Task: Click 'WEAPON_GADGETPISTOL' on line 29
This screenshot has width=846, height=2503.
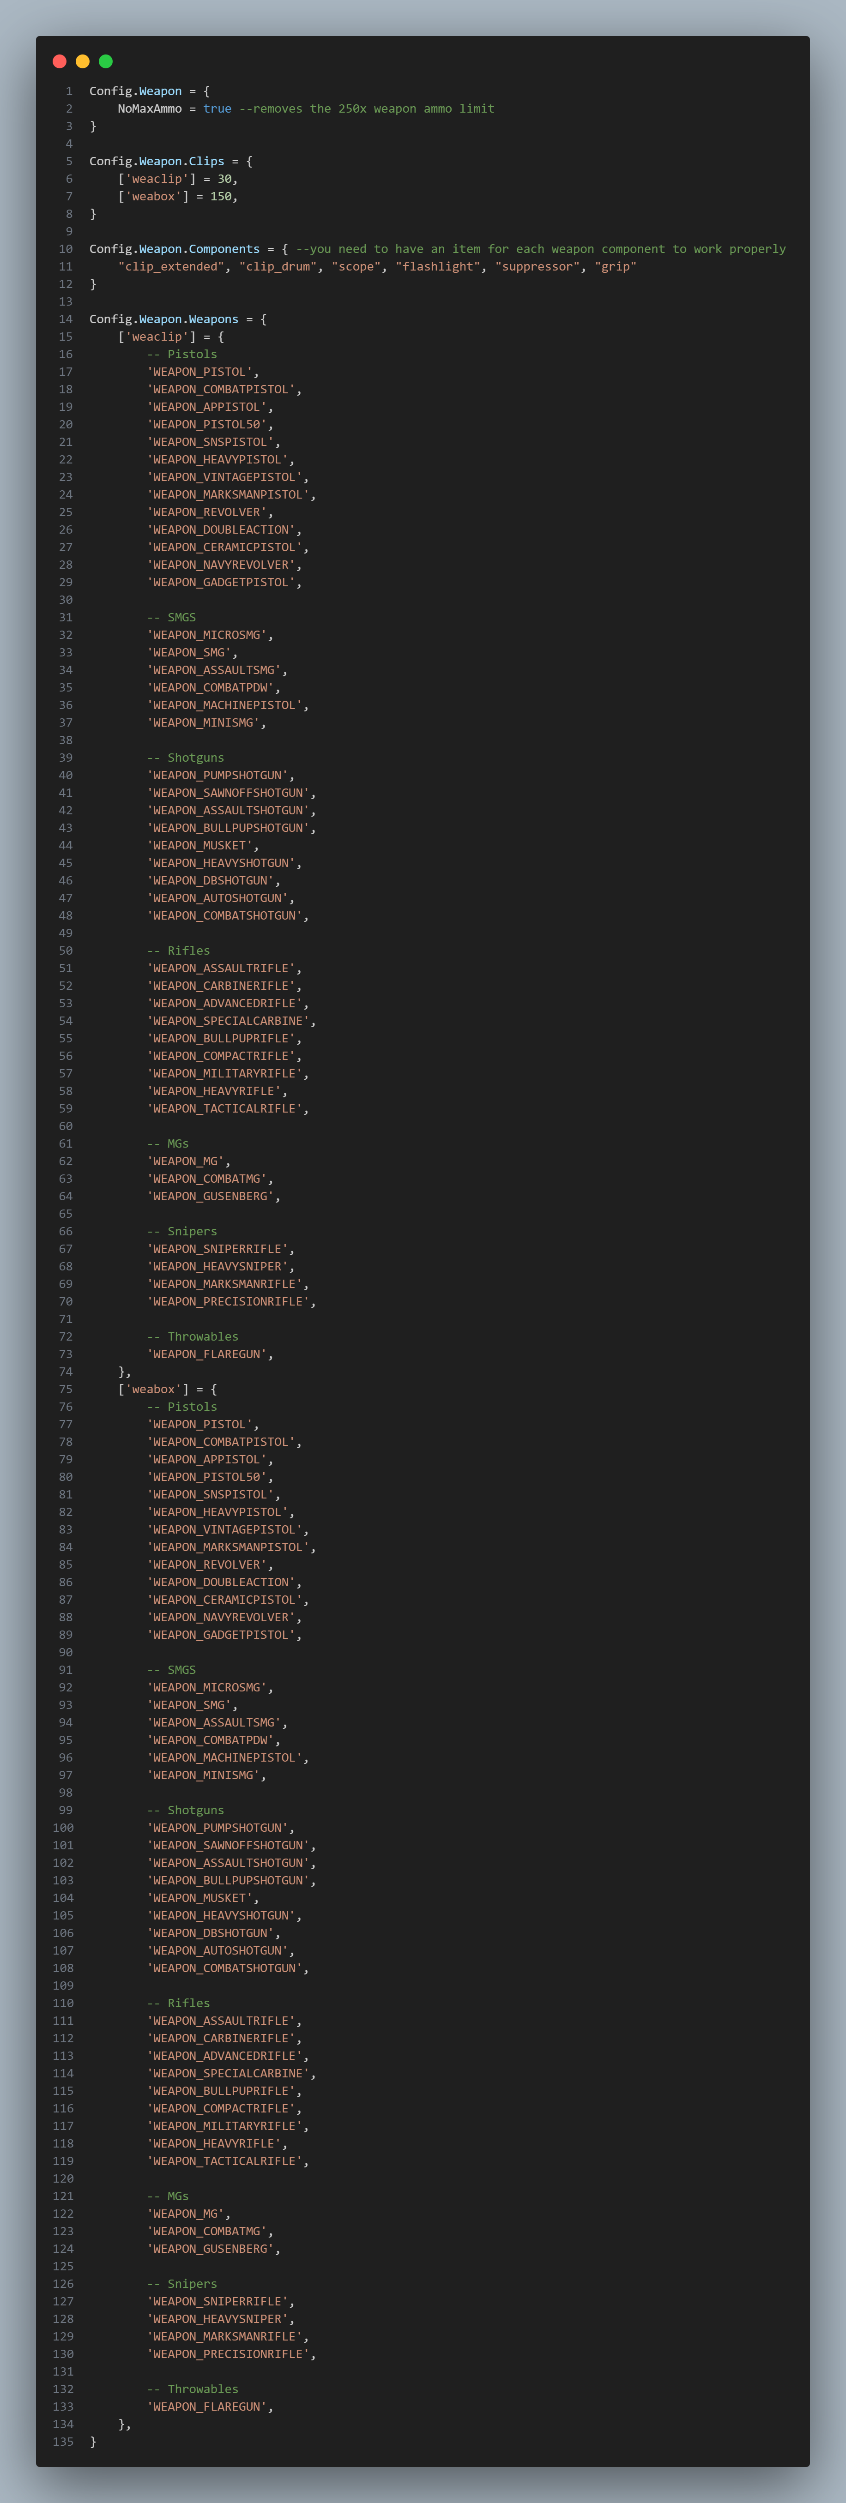Action: click(x=221, y=582)
